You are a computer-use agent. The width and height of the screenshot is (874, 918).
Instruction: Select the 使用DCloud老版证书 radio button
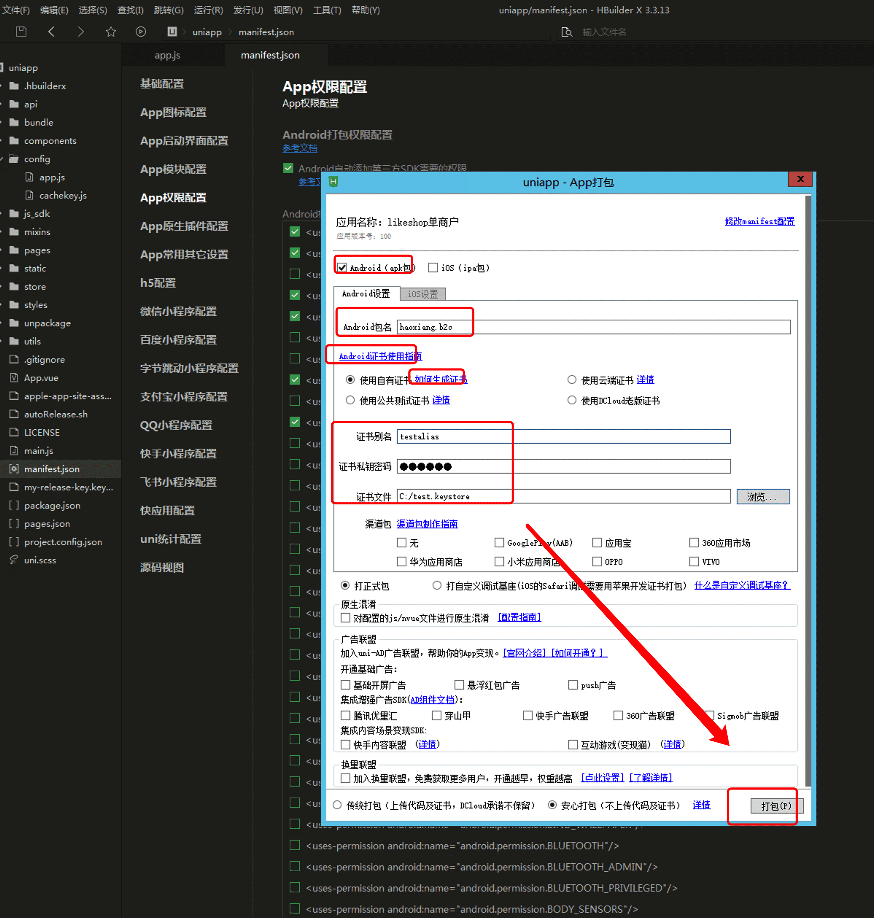(x=572, y=400)
